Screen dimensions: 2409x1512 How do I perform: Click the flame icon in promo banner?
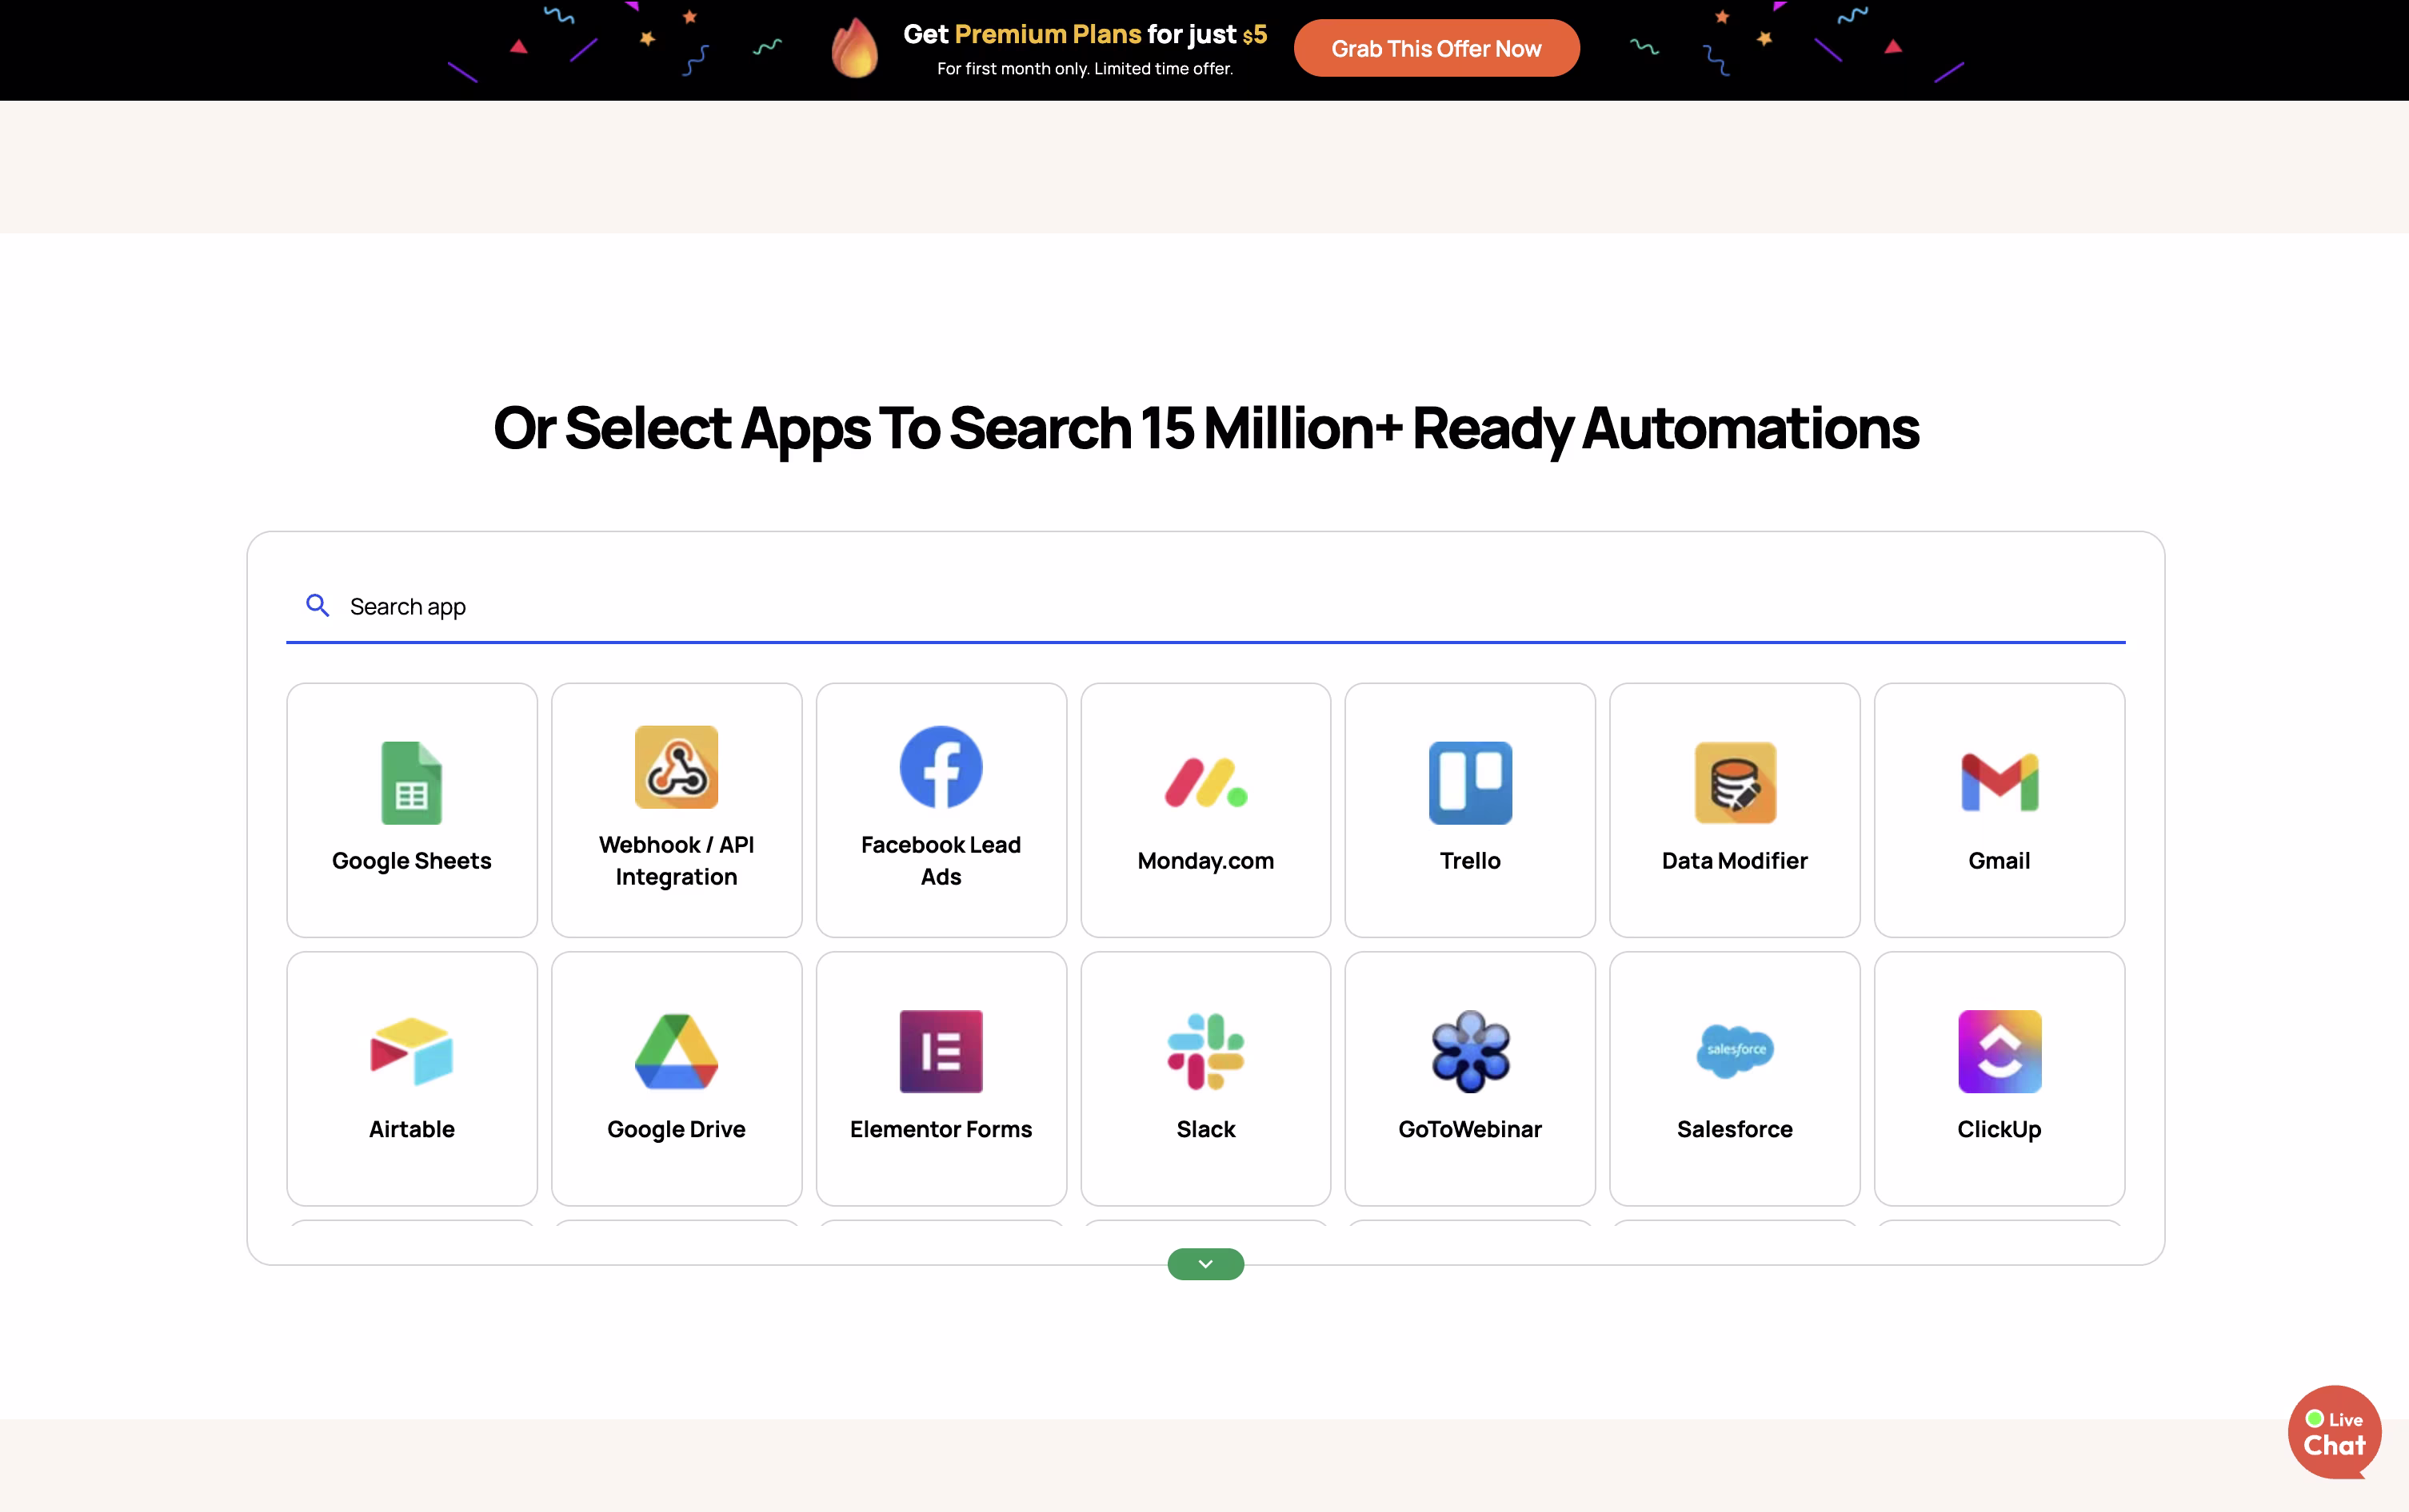pyautogui.click(x=854, y=48)
